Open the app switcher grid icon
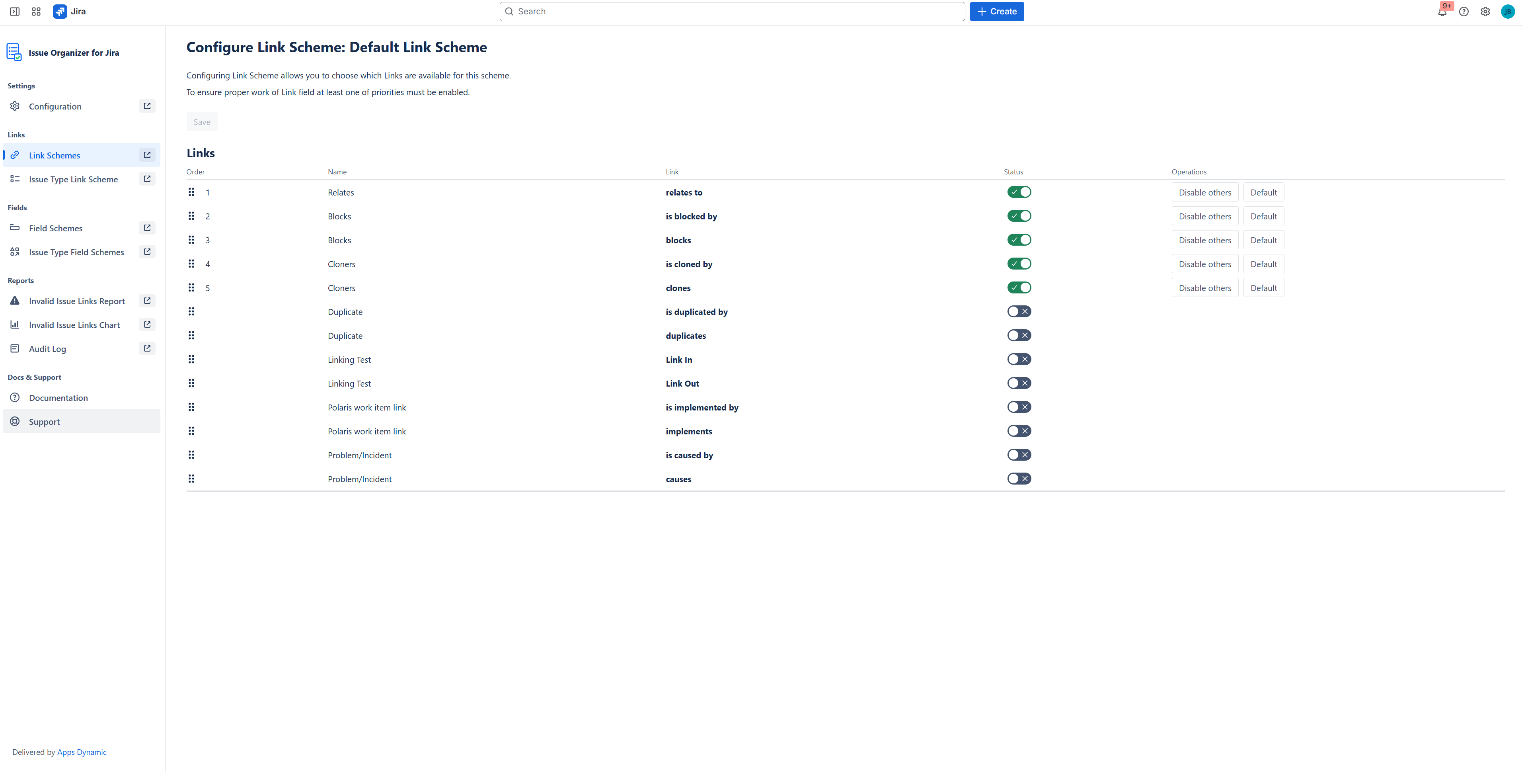This screenshot has width=1522, height=772. click(36, 11)
